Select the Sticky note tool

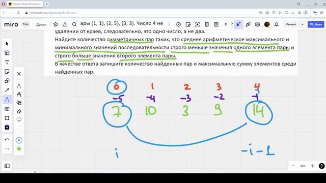[x=7, y=72]
